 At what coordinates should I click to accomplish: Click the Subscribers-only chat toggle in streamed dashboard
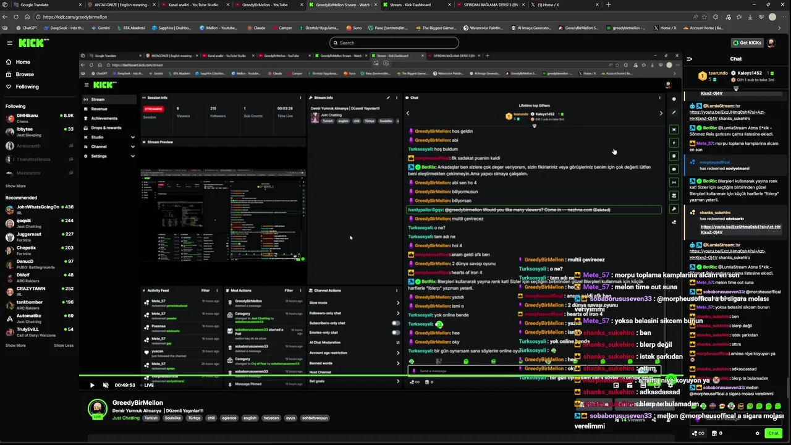point(395,323)
